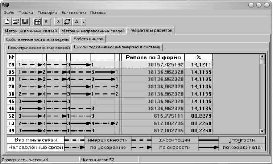273x164 pixels.
Task: Select cycle row number 13
Action: pos(110,123)
